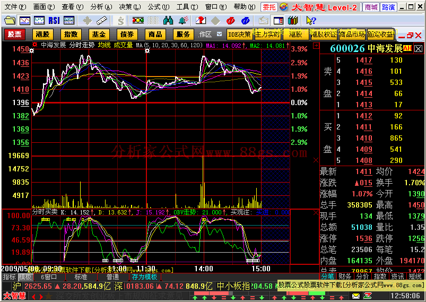
Task: Open the 帮助(H) menu
Action: pos(245,7)
